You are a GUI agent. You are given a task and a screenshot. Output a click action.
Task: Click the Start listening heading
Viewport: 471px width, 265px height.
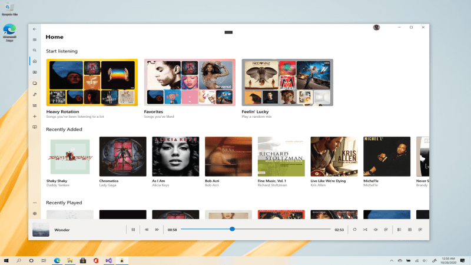(62, 51)
